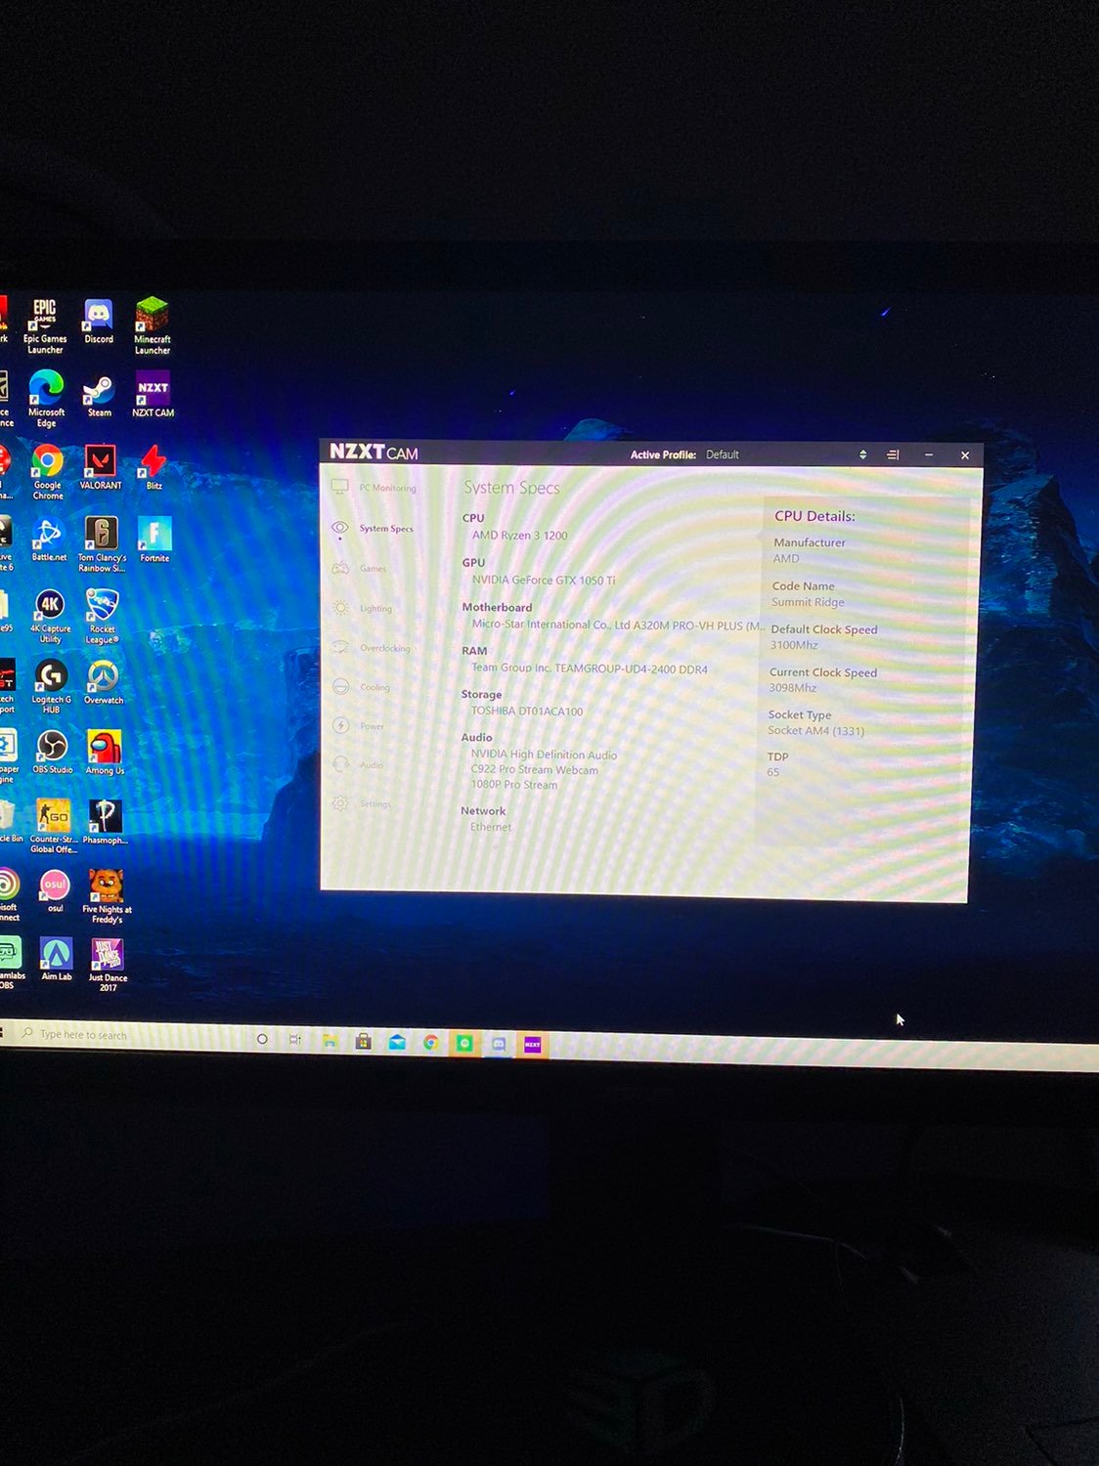Open Google Chrome desktop shortcut
The height and width of the screenshot is (1466, 1099).
tap(48, 472)
